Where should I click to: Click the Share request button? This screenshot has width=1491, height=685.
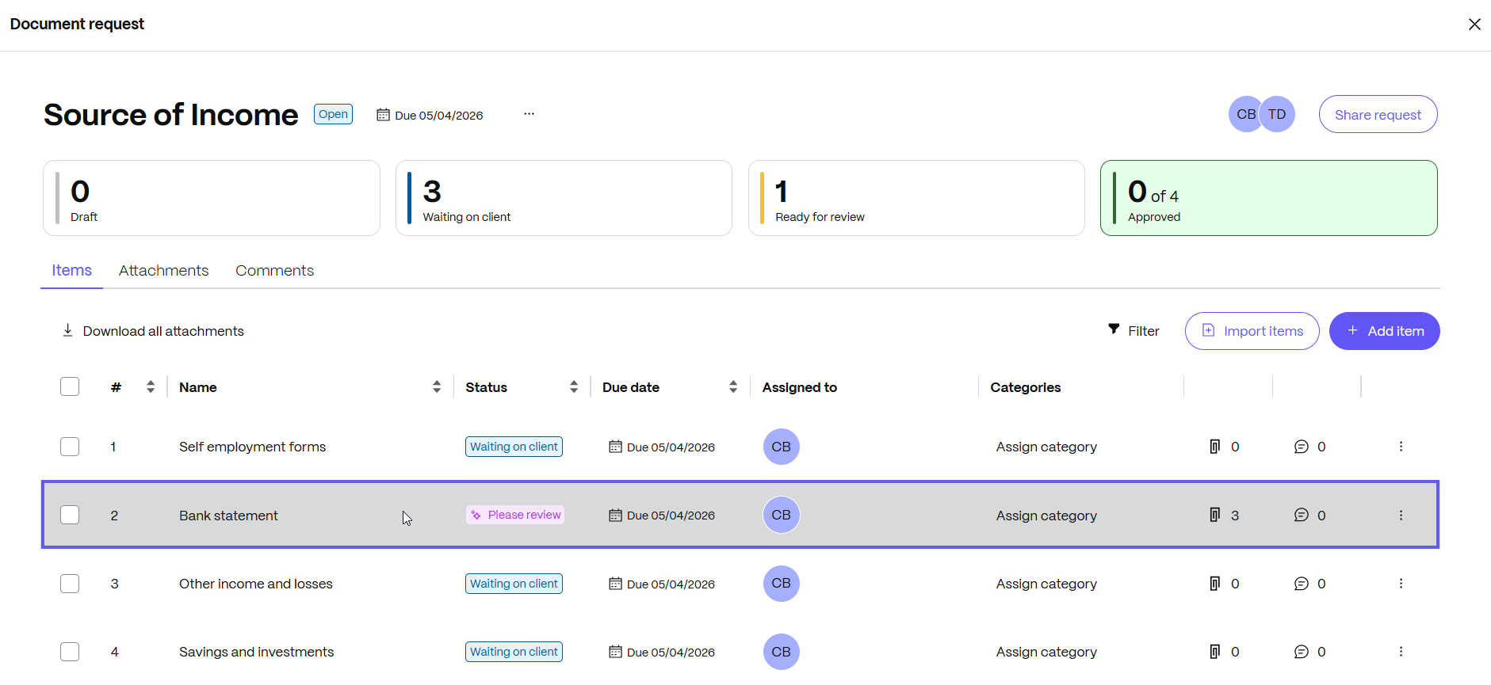[x=1378, y=114]
